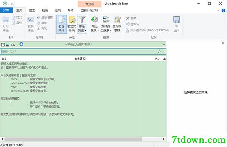This screenshot has width=227, height=147.
Task: Sort by 大小 column header
Action: point(151,59)
